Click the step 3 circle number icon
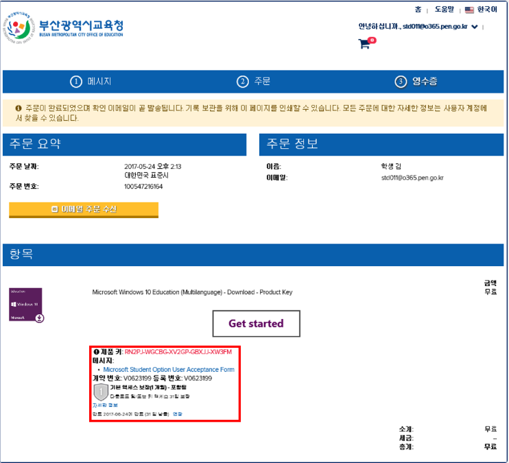Viewport: 509px width, 463px height. point(401,82)
